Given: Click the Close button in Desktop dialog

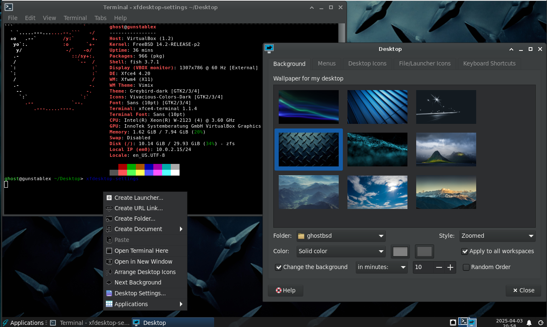Looking at the screenshot, I should [x=524, y=290].
